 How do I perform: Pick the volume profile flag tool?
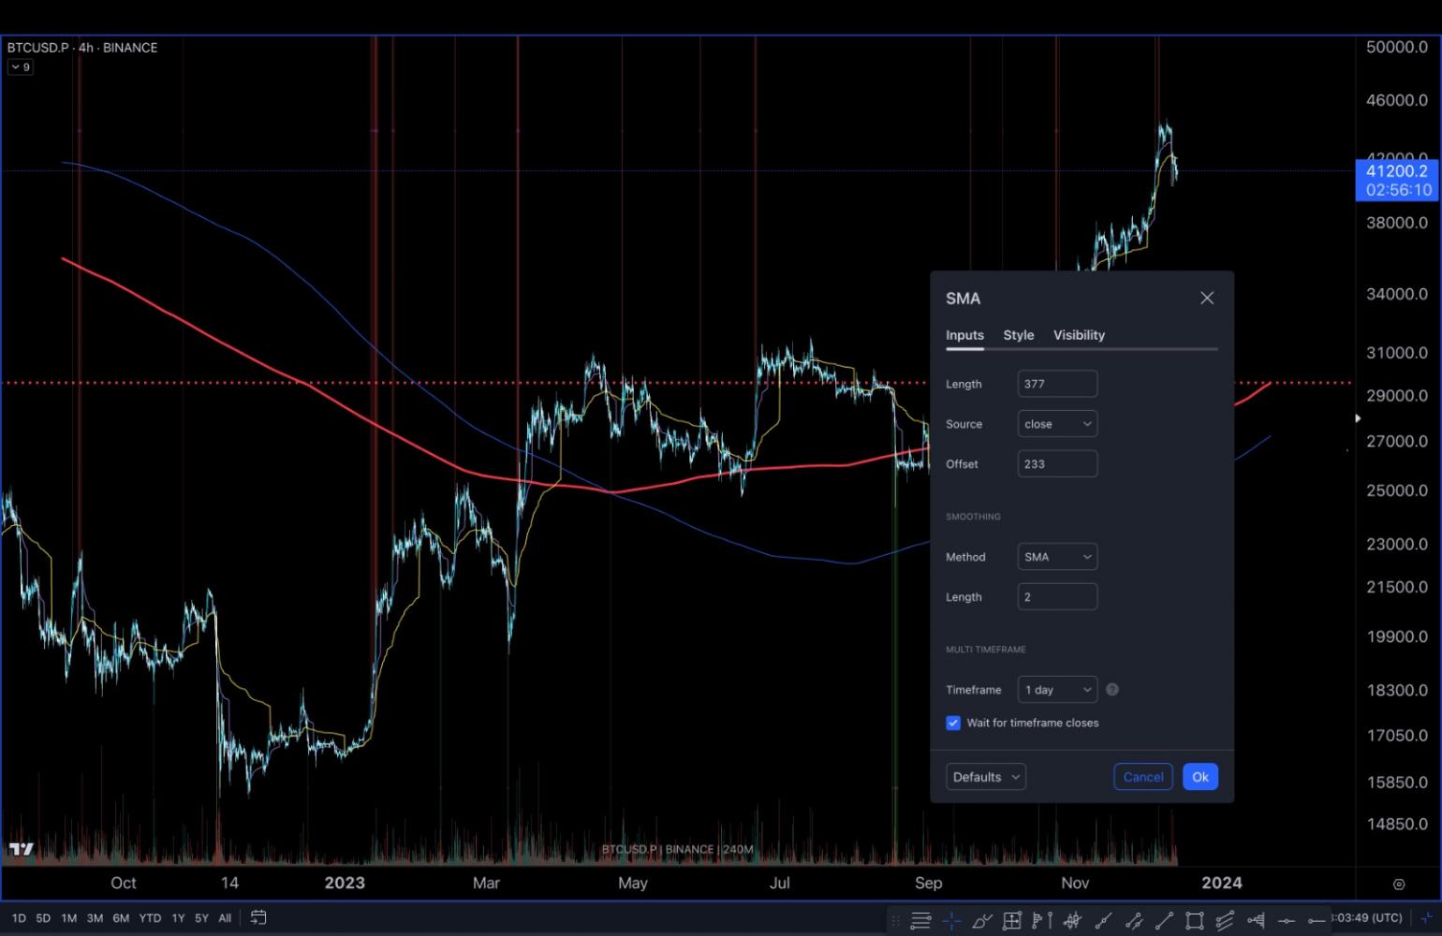click(1041, 920)
